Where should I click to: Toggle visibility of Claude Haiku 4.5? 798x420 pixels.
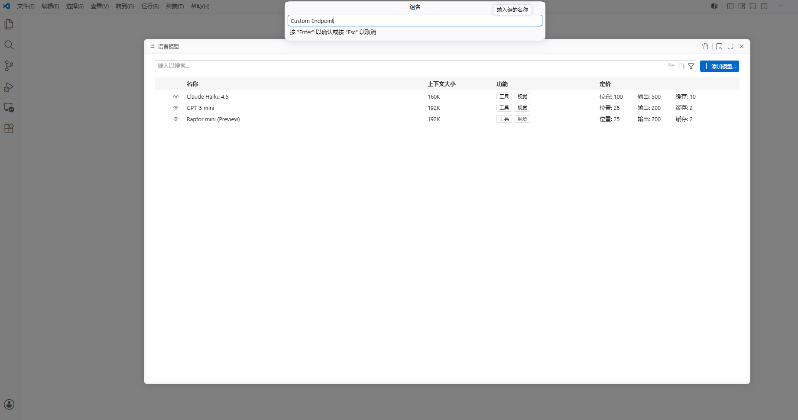(176, 96)
